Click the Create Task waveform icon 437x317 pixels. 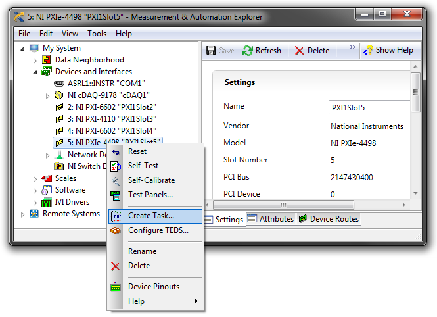coord(116,216)
